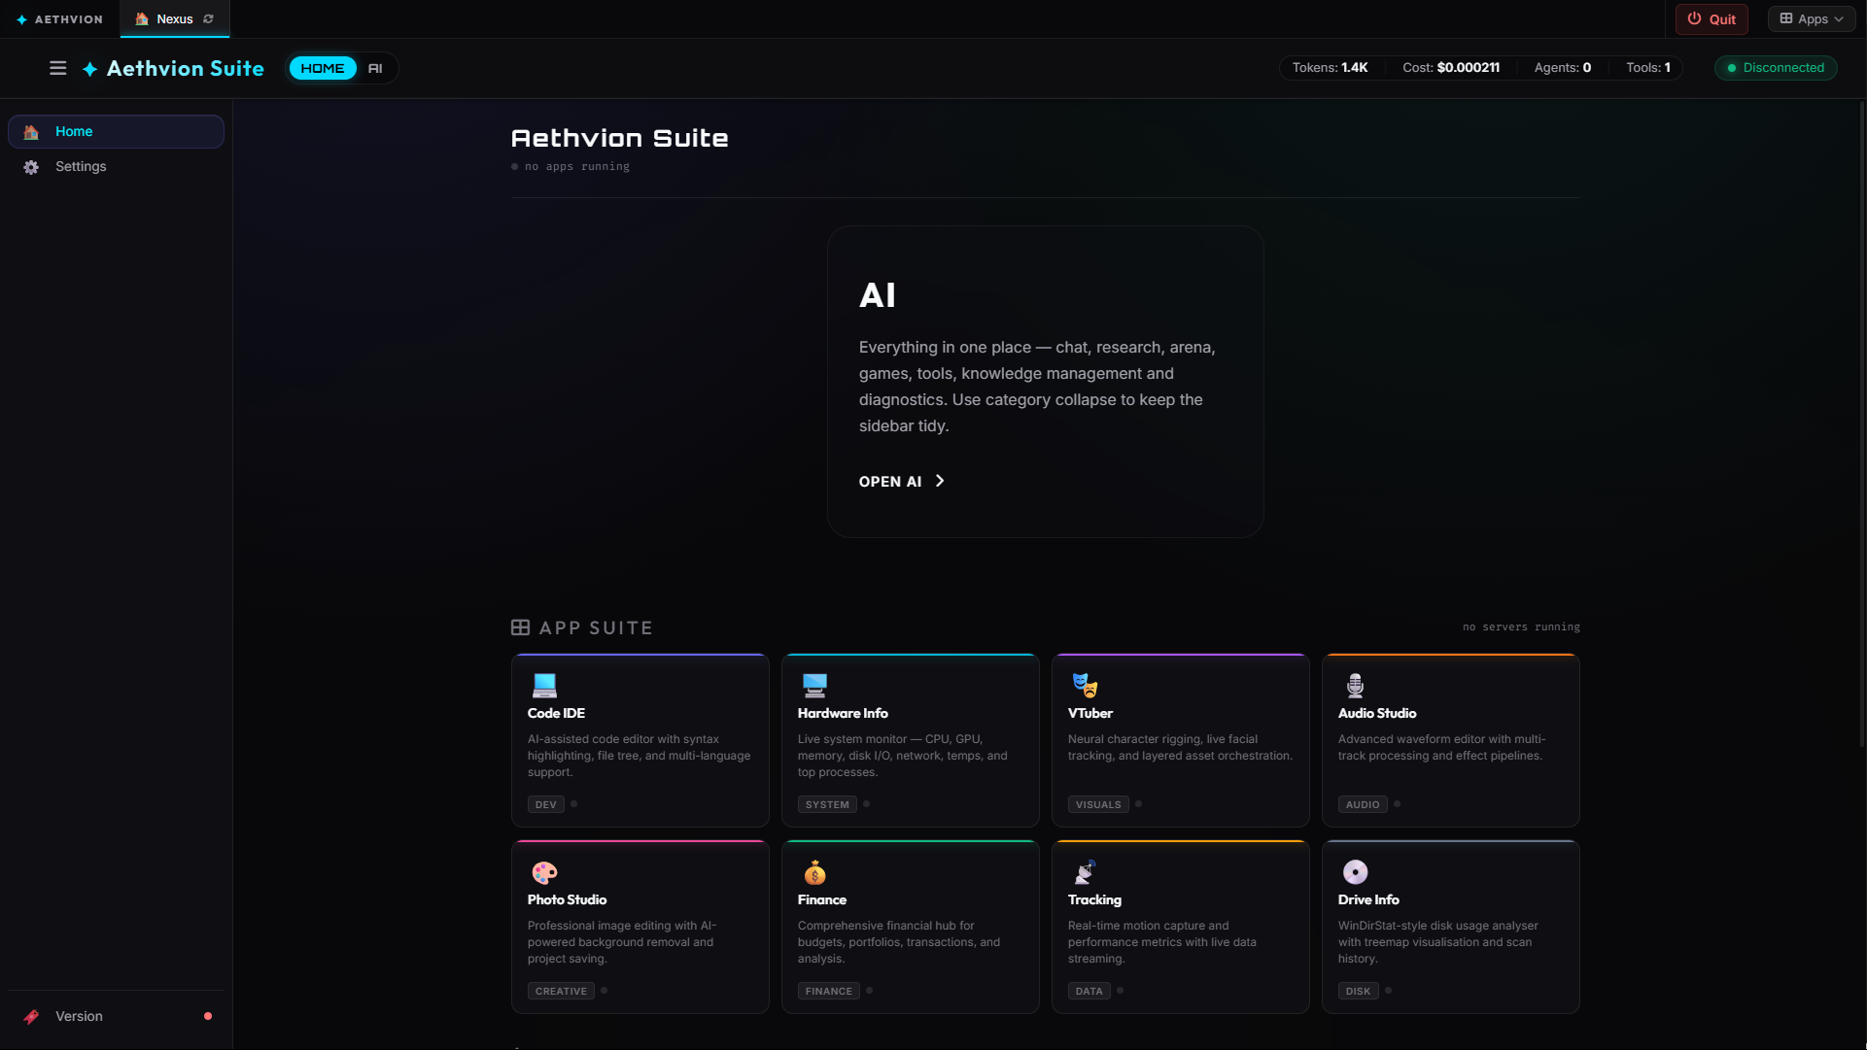The image size is (1867, 1050).
Task: Open Settings from the sidebar
Action: 81,166
